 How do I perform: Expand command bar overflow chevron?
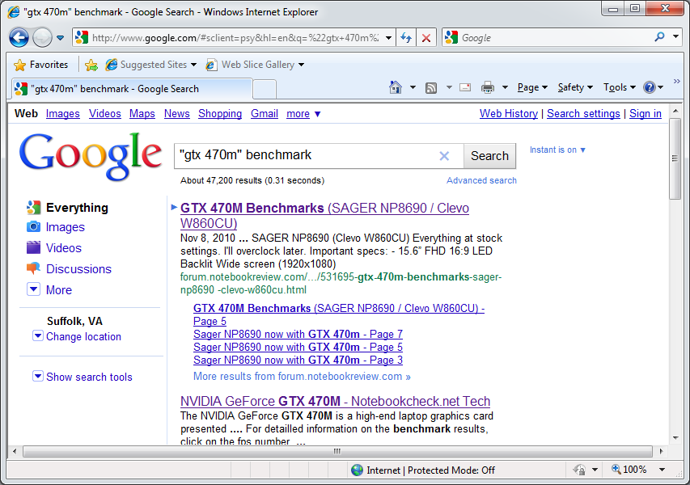pyautogui.click(x=677, y=82)
